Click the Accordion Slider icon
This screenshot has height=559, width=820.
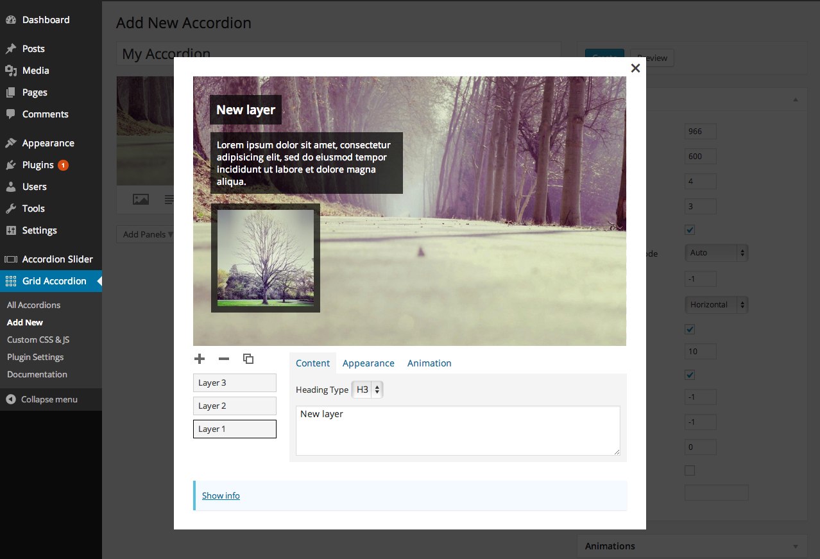11,259
